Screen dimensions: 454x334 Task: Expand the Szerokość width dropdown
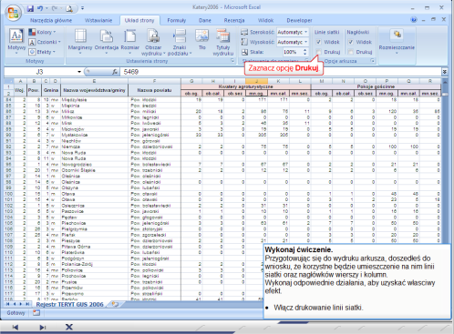pyautogui.click(x=306, y=32)
